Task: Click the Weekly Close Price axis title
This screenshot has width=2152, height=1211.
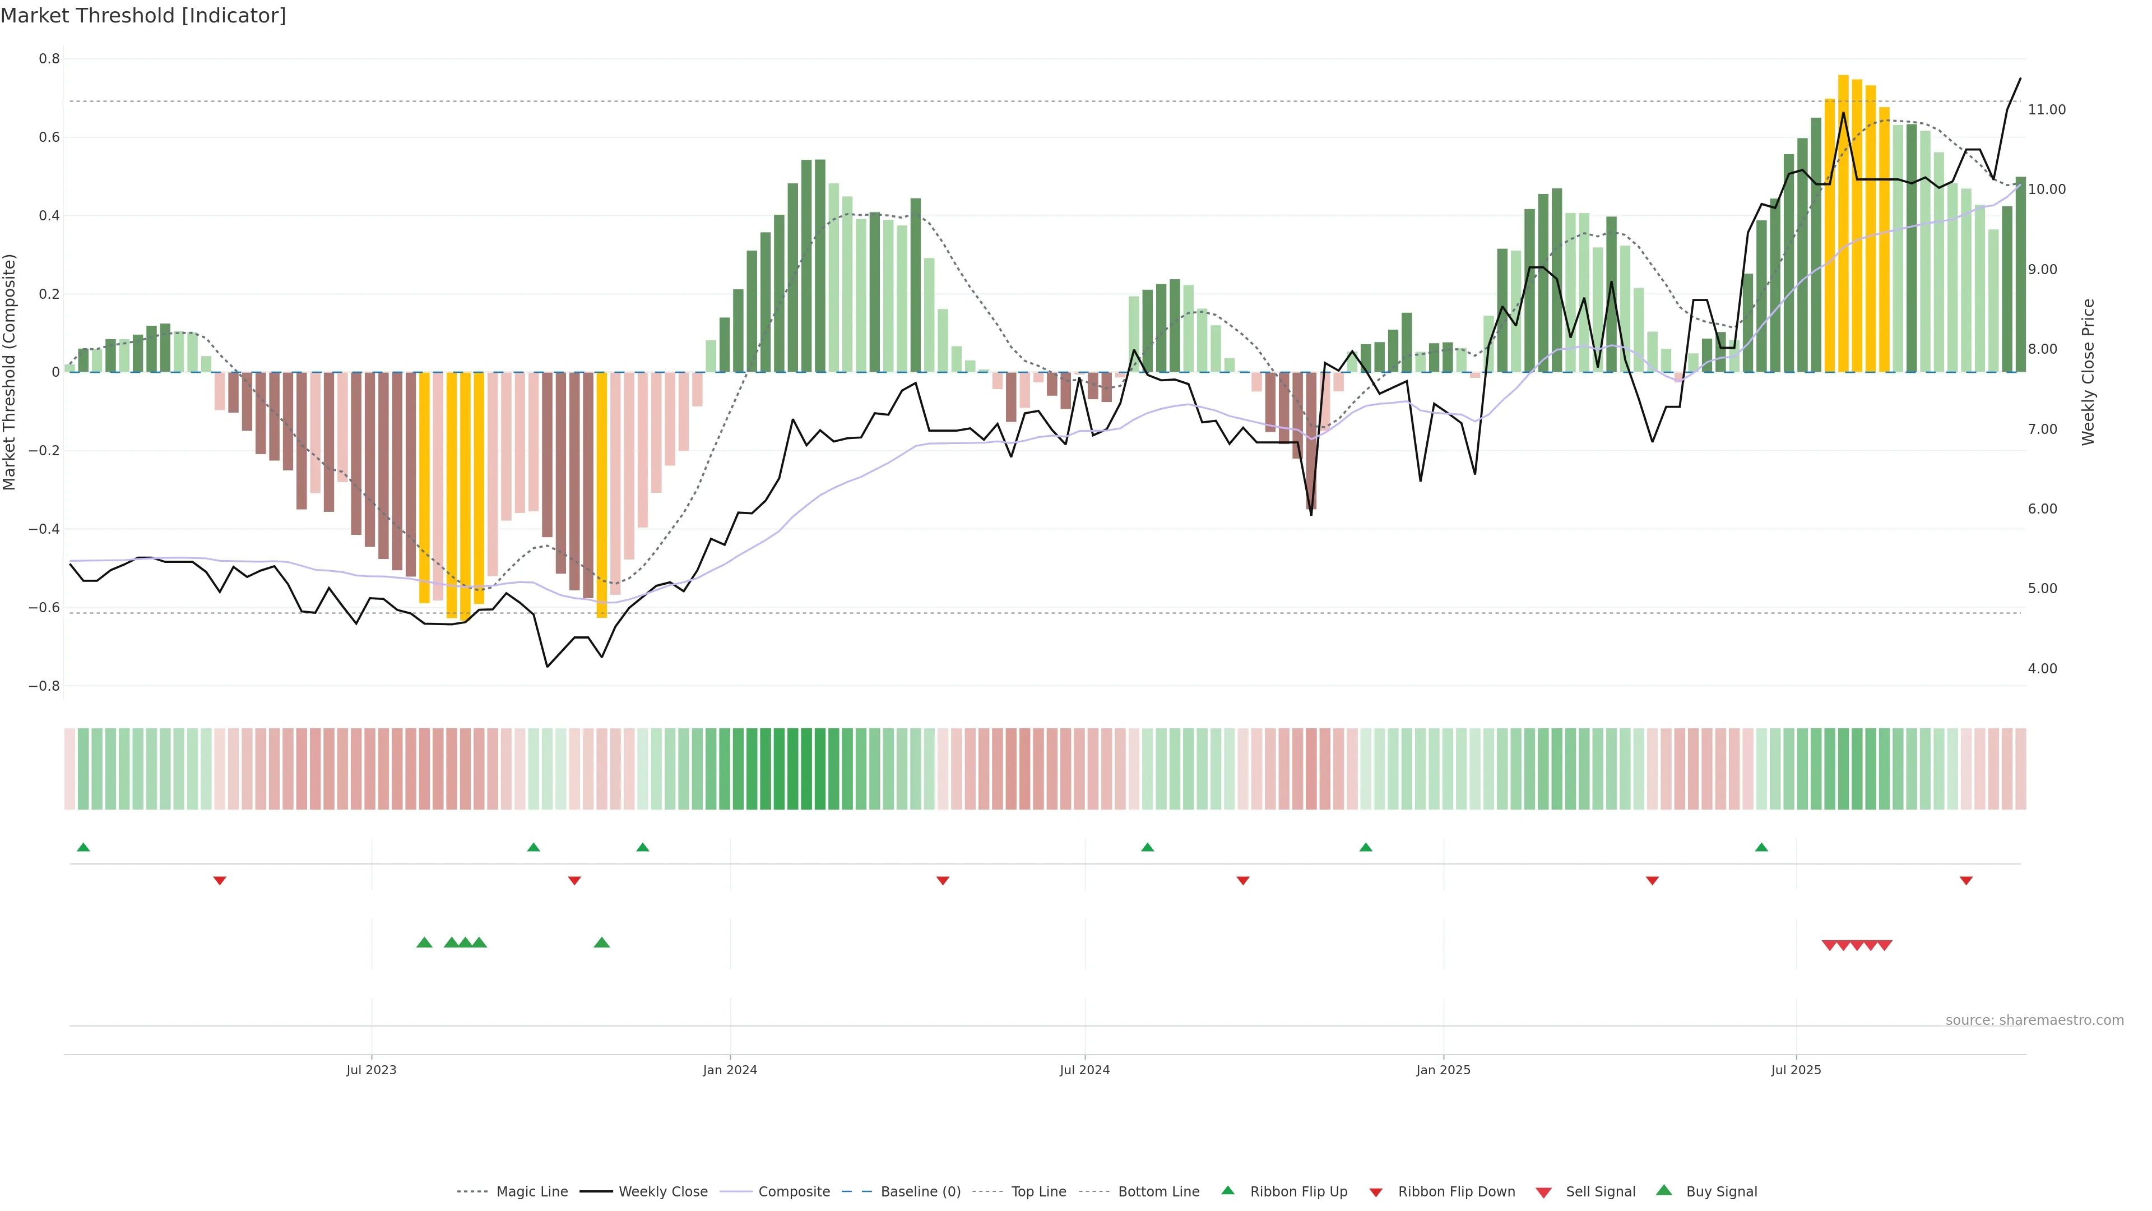Action: (2088, 372)
